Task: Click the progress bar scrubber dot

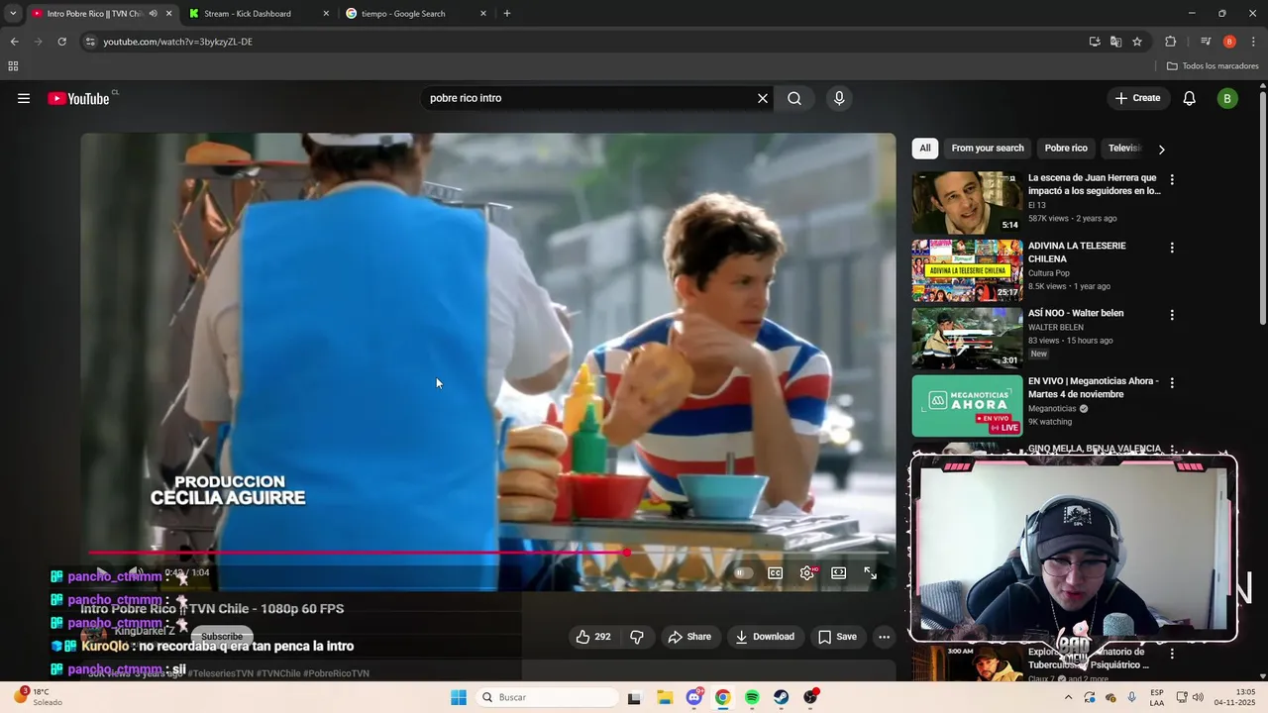Action: (x=626, y=553)
